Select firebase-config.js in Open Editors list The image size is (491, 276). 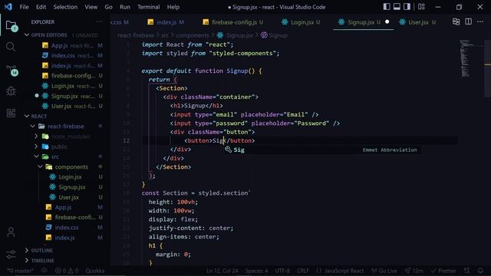tap(74, 76)
